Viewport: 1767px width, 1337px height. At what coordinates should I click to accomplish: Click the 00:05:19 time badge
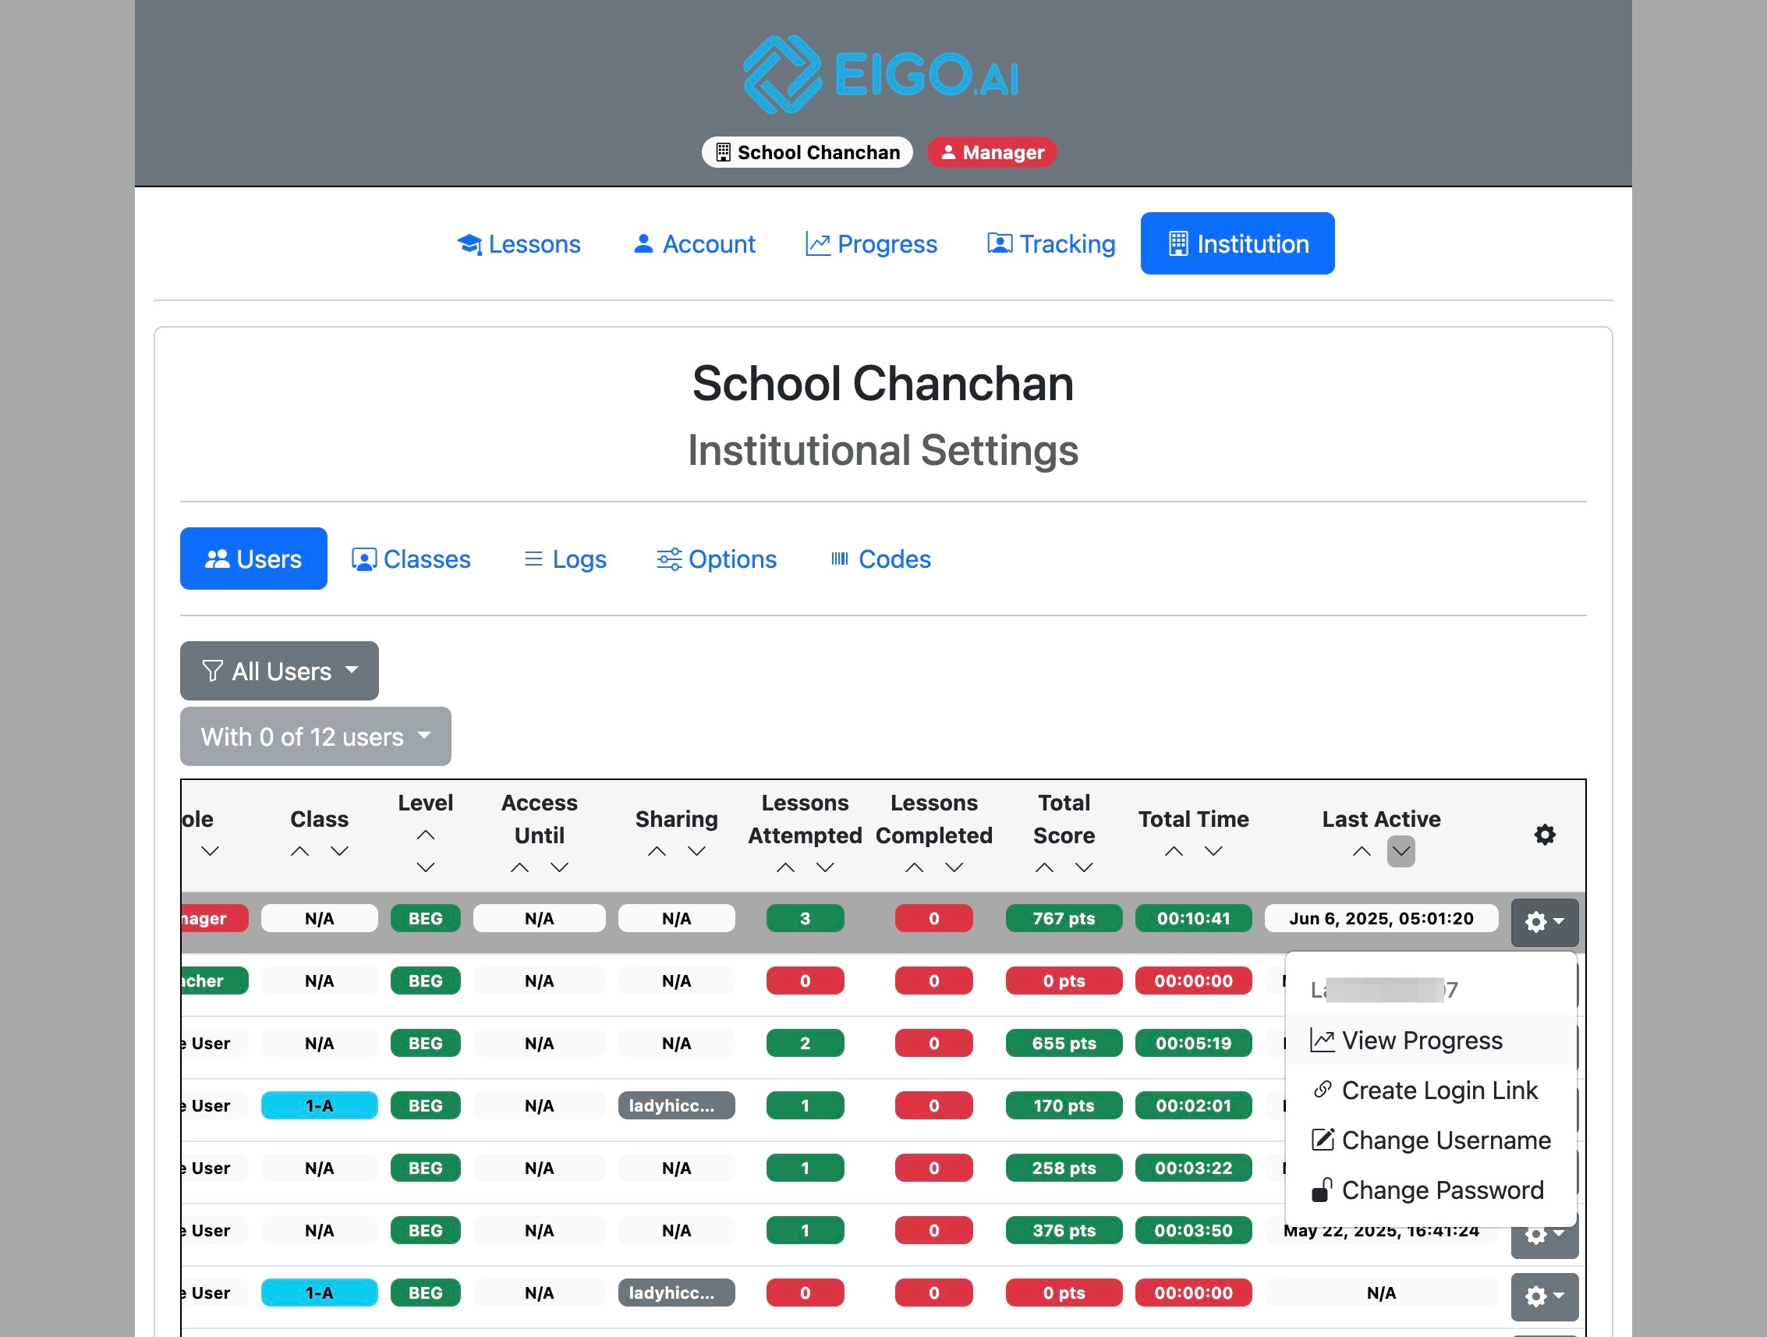tap(1193, 1043)
